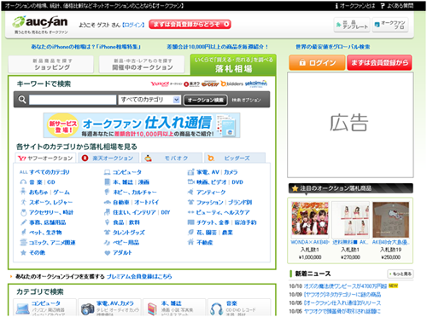
Task: Click the bidders logo above search
Action: tap(232, 84)
